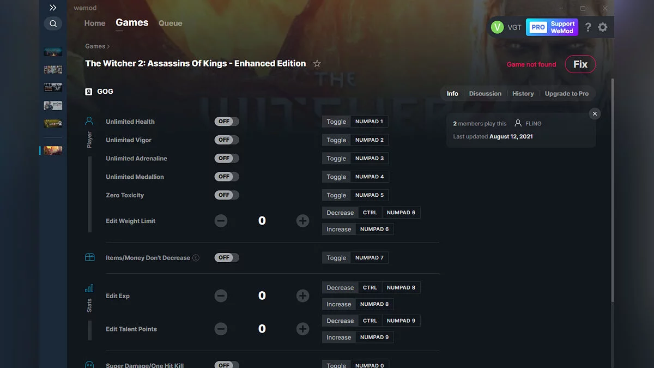Collapse the sidebar with the double-arrow
Image resolution: width=654 pixels, height=368 pixels.
(x=53, y=8)
